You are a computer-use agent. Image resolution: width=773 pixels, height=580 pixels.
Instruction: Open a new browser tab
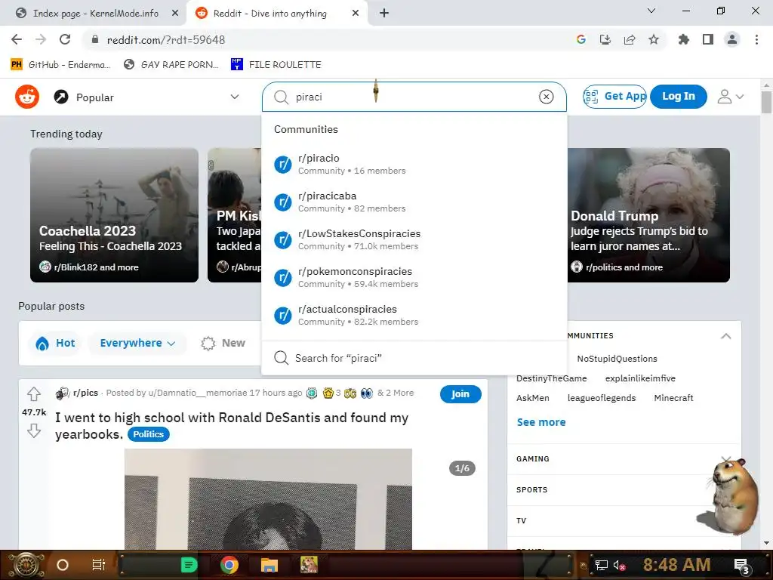coord(384,14)
